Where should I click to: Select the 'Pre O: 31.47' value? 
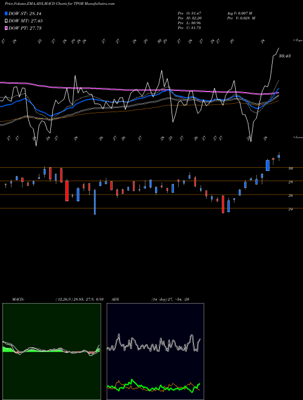[190, 13]
